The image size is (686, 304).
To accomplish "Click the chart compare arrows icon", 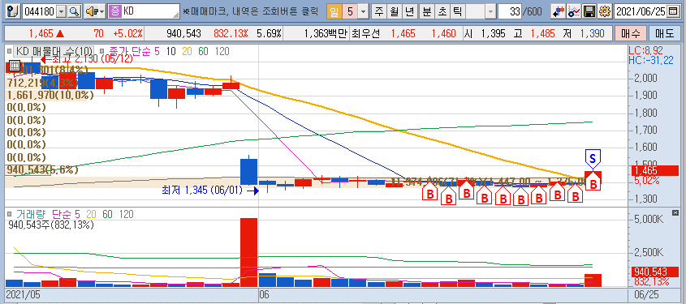I will [x=558, y=12].
